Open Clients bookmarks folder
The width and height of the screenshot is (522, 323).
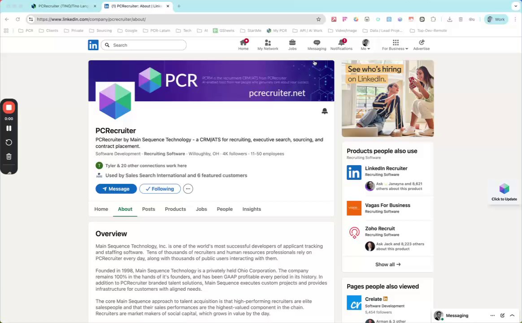[48, 31]
